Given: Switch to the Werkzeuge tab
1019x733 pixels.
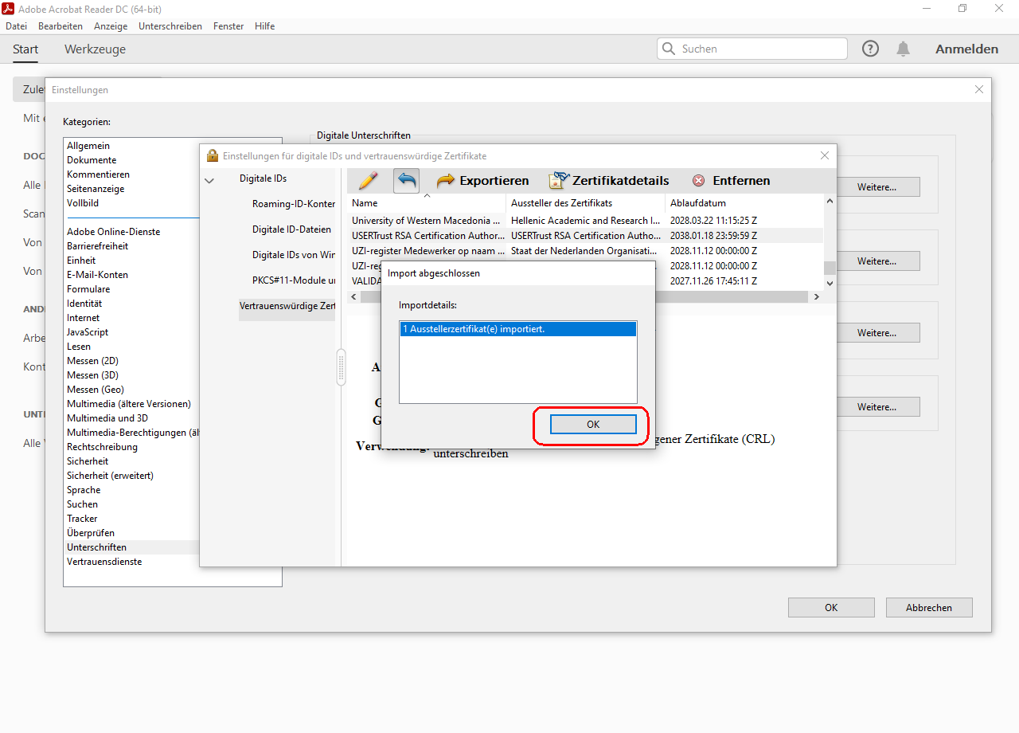Looking at the screenshot, I should click(95, 49).
